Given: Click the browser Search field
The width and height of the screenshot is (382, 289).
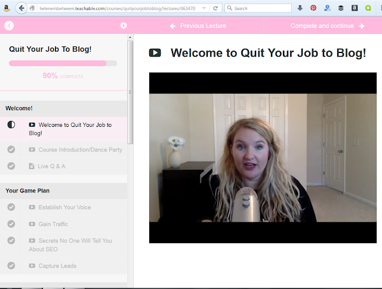Looking at the screenshot, I should click(x=258, y=8).
